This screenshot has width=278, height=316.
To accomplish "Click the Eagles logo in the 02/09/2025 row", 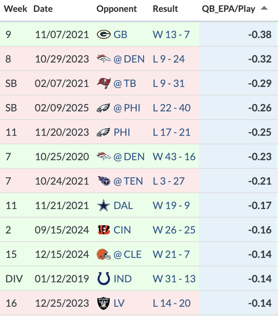I will pos(103,108).
